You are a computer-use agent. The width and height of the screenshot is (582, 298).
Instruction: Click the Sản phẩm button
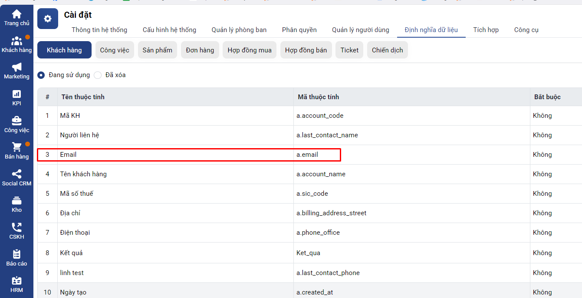157,50
